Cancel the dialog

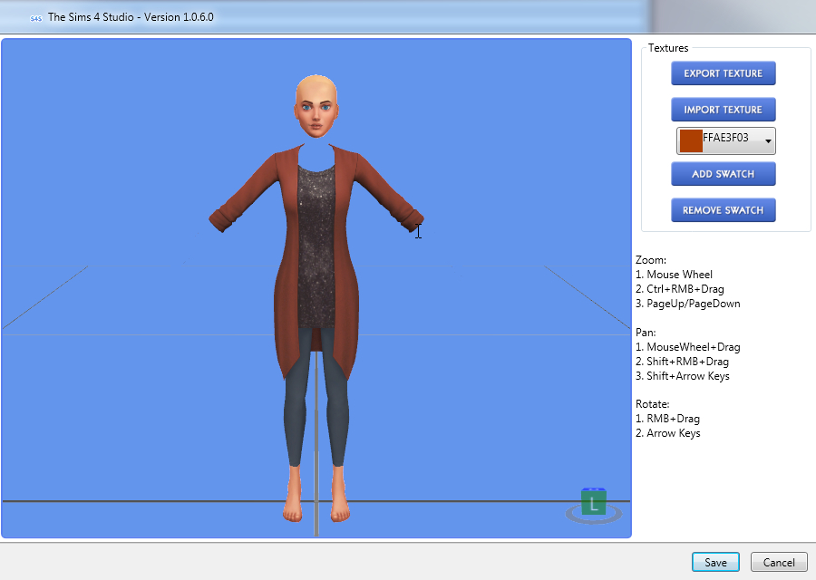point(779,562)
